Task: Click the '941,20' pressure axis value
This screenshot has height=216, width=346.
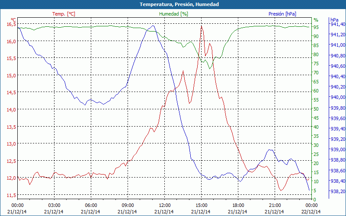Action: click(338, 35)
